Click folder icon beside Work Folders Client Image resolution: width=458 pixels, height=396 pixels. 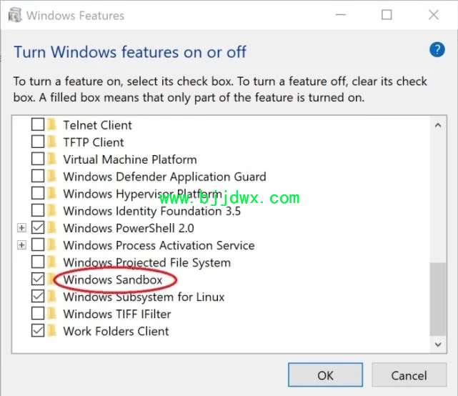point(51,331)
